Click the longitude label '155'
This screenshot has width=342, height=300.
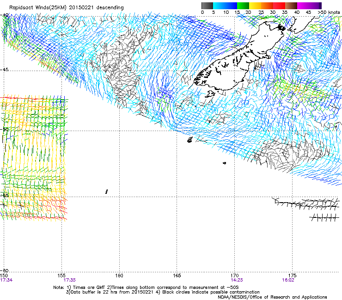[x=61, y=276]
